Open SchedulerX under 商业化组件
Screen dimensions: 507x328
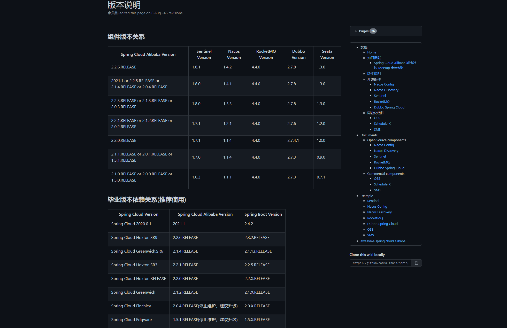point(382,124)
